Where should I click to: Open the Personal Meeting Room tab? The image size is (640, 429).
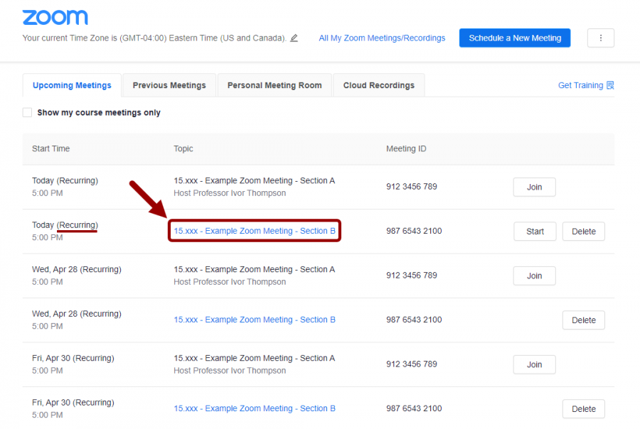click(x=274, y=85)
